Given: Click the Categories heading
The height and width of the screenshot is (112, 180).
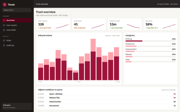Looking at the screenshot, I should click(130, 36).
